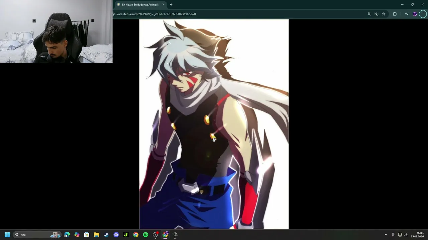Viewport: 428px width, 240px height.
Task: Click the taskbar search box 'Ara'
Action: [37, 235]
